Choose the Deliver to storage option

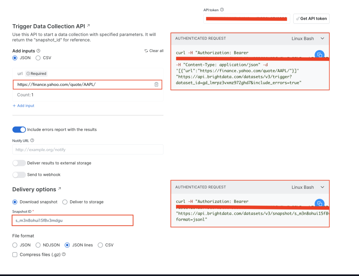65,202
